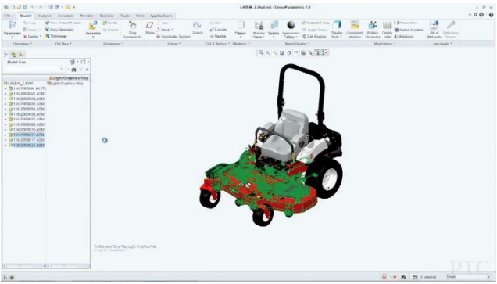
Task: Click the Coordinate System button
Action: (173, 37)
